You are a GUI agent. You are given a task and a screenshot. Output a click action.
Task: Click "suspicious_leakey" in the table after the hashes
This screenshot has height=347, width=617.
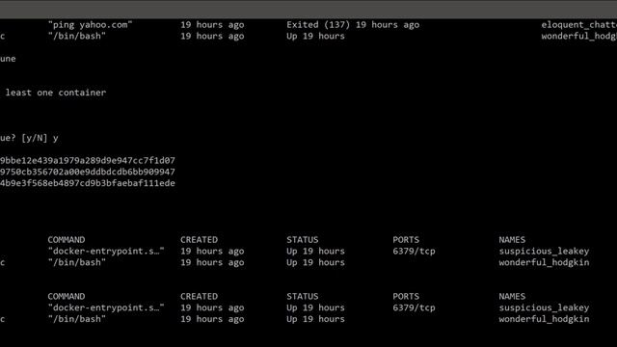point(544,252)
